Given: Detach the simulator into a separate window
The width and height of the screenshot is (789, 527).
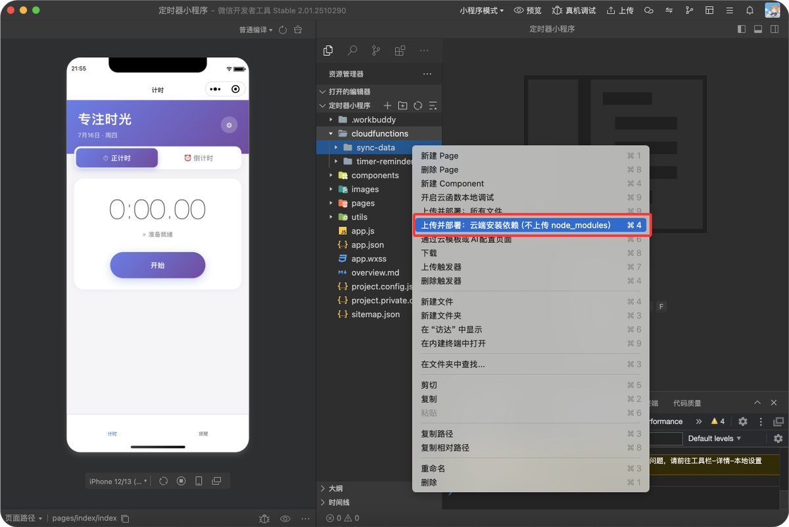Looking at the screenshot, I should point(216,481).
